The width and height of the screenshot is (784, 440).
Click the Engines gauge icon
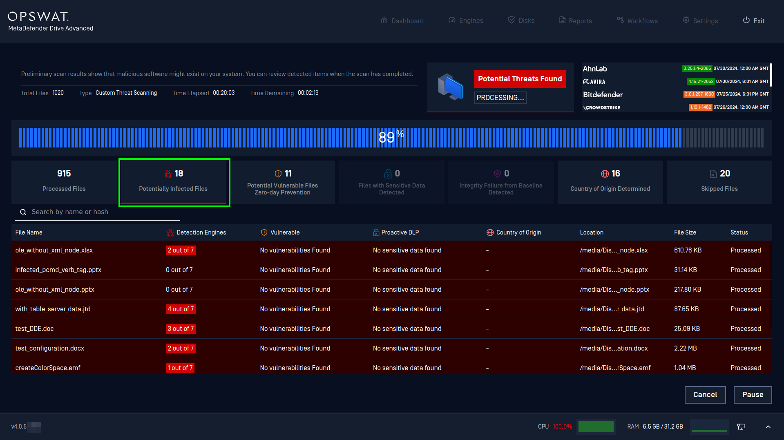point(452,20)
